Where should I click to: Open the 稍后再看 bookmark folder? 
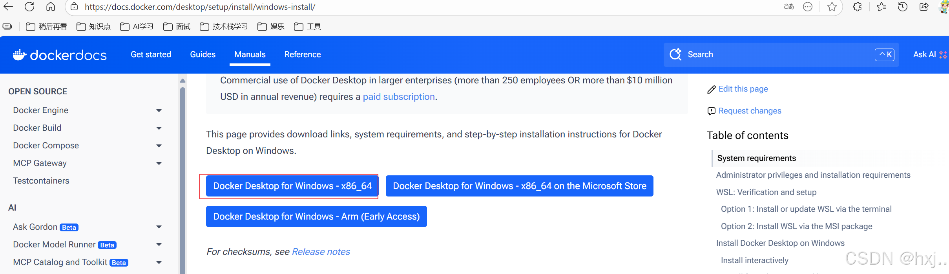pos(46,26)
